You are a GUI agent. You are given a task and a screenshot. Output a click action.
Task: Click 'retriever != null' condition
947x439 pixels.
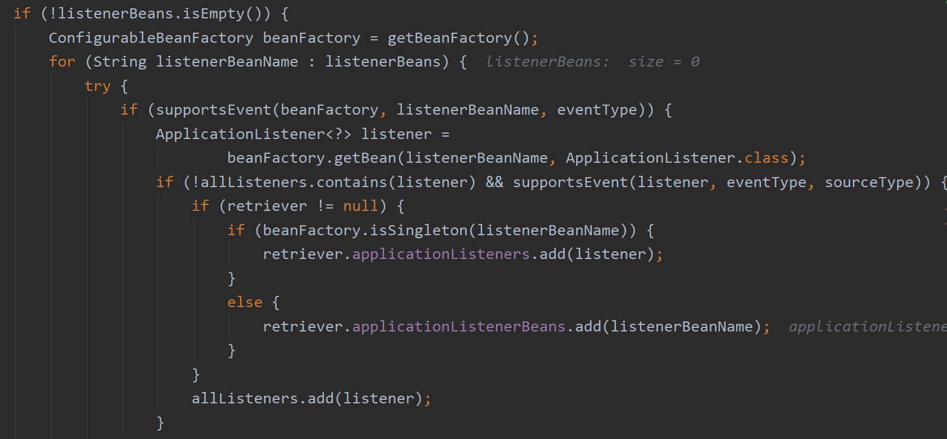click(x=303, y=206)
